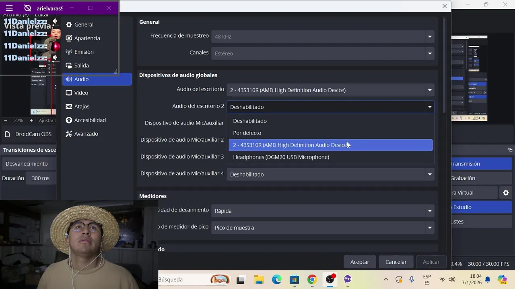
Task: Click the volume speaker tray icon
Action: [452, 280]
